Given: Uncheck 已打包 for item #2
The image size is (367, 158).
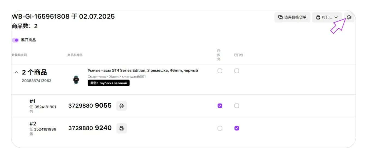Looking at the screenshot, I should (237, 128).
